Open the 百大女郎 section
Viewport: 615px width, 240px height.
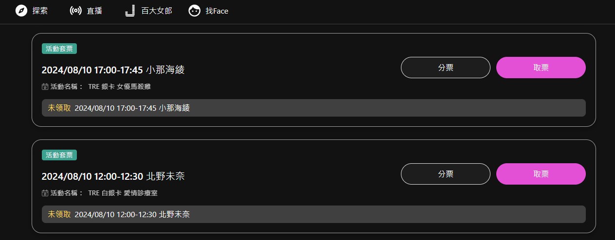click(157, 11)
